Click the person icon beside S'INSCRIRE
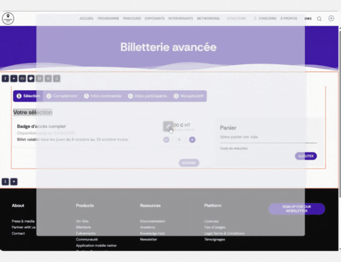Image resolution: width=341 pixels, height=262 pixels. pos(255,19)
